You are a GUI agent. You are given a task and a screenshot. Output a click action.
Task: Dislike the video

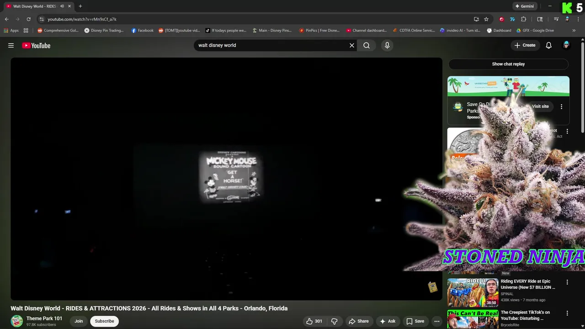(334, 321)
